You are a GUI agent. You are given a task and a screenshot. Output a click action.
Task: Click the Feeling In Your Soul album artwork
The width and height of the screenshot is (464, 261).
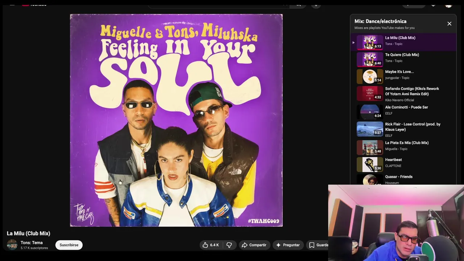click(x=176, y=120)
